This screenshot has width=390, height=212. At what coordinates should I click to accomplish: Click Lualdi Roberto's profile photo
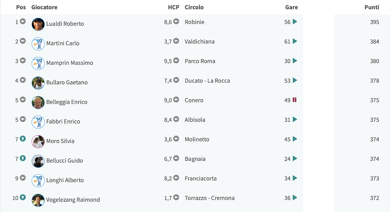coord(38,24)
